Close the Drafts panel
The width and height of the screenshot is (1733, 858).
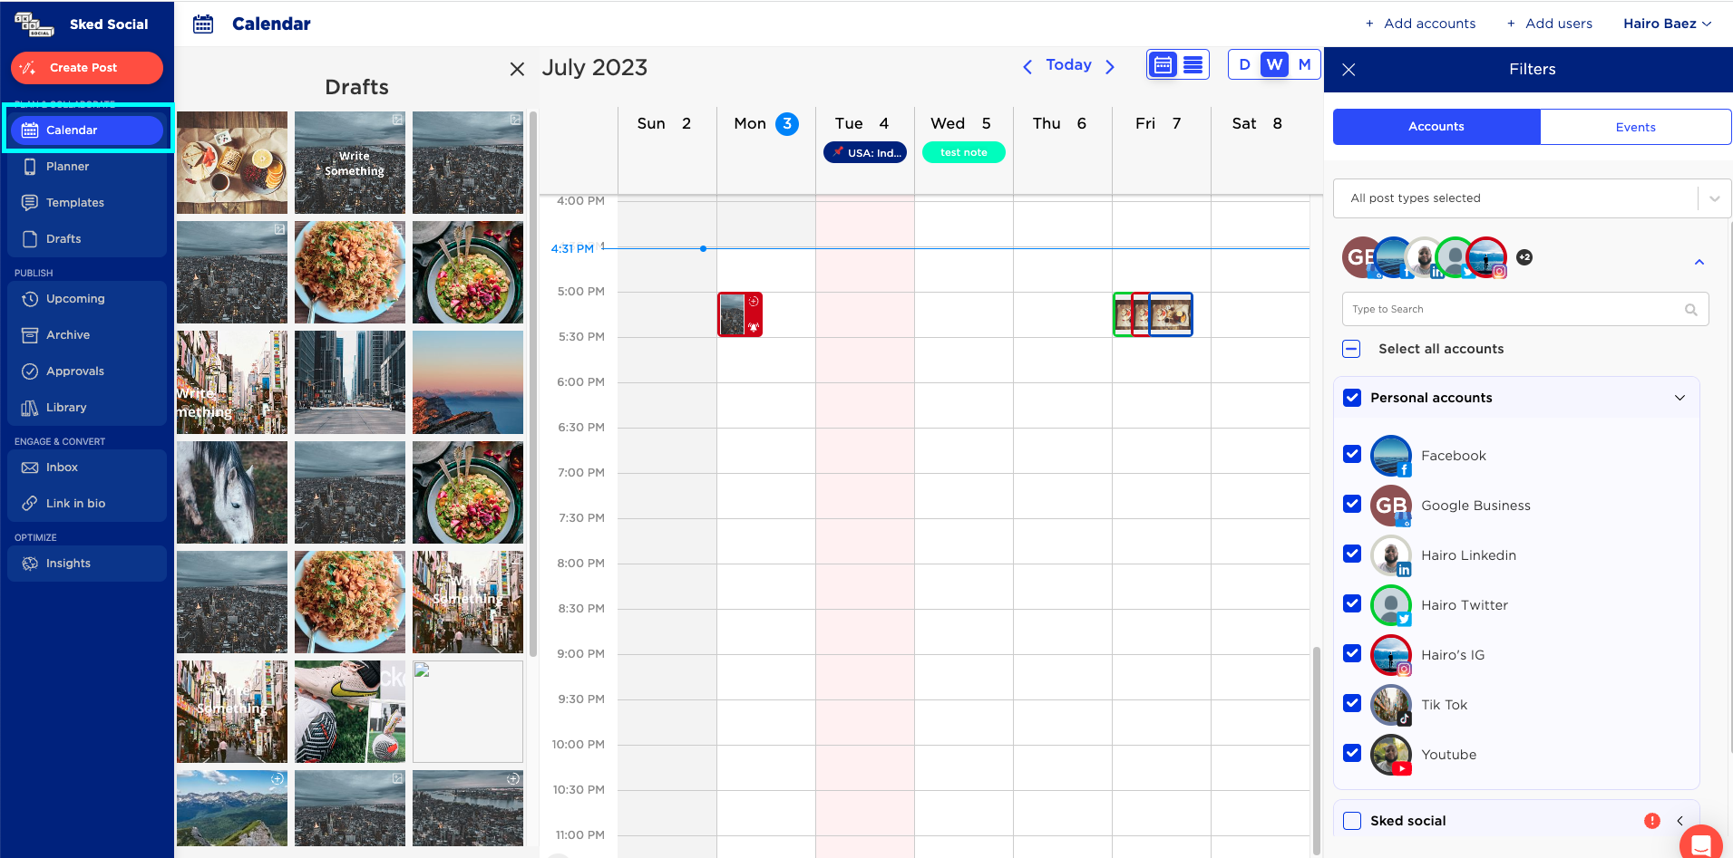(x=517, y=69)
